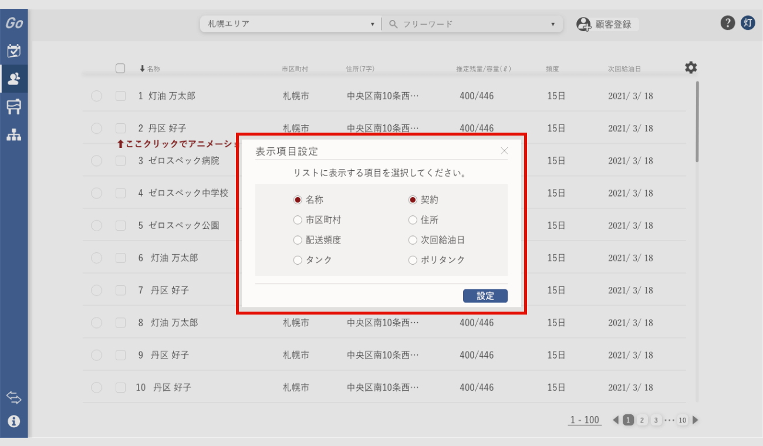Image resolution: width=763 pixels, height=446 pixels.
Task: Click the 住所(7字) column header
Action: pos(360,69)
